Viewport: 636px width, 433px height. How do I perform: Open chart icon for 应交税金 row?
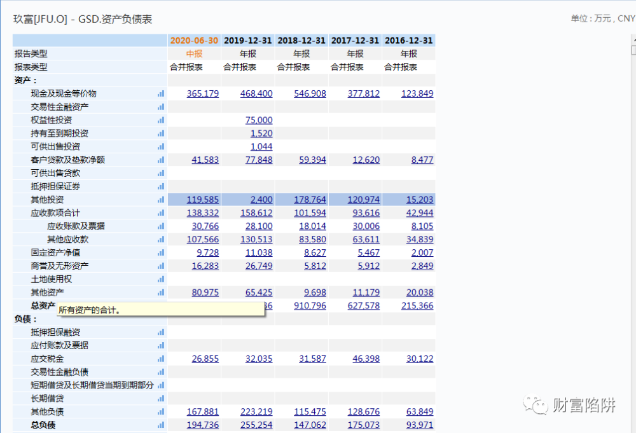(x=161, y=359)
